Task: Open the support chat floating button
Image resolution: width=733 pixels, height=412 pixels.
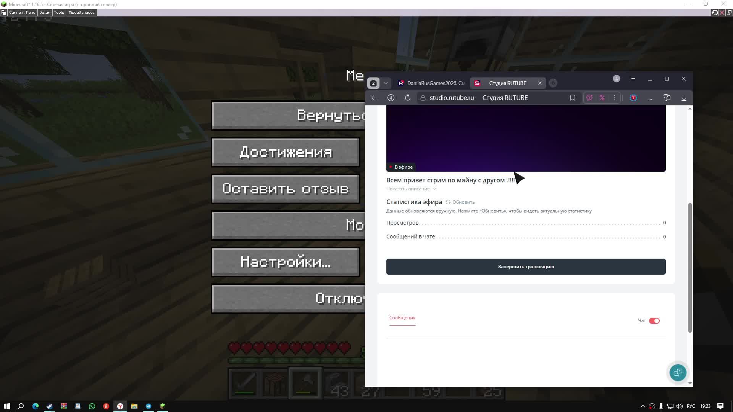Action: tap(678, 372)
